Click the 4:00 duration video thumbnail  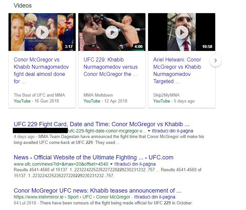pyautogui.click(x=112, y=32)
